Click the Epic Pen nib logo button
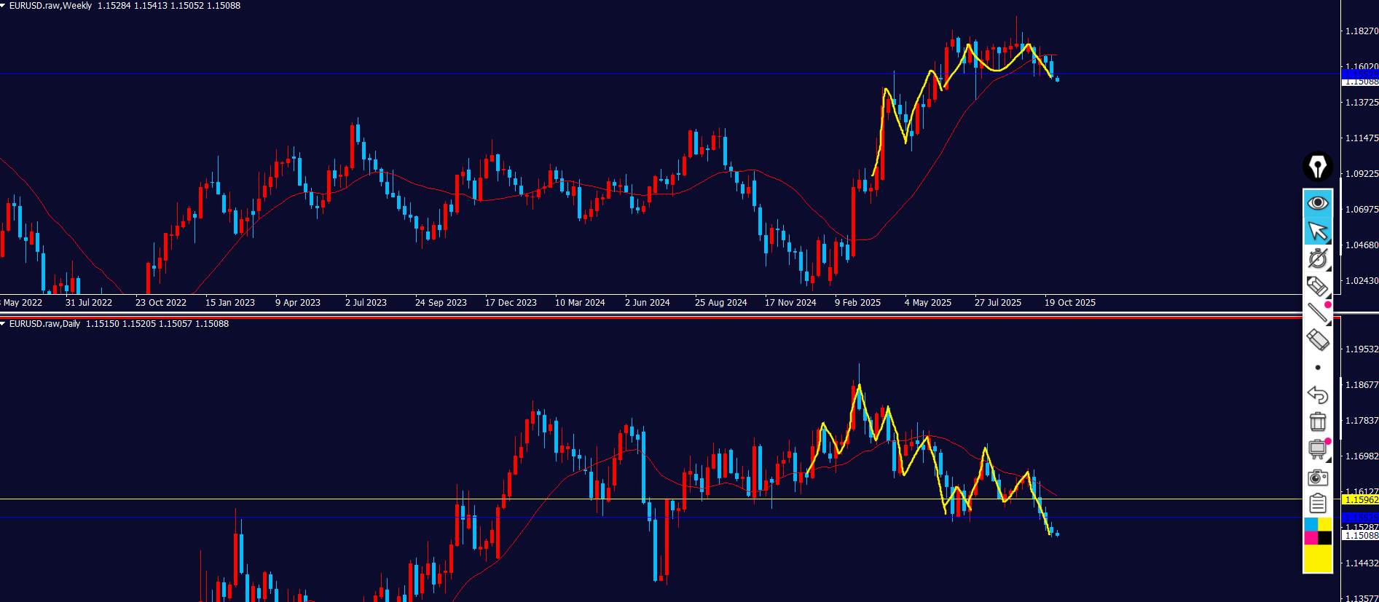The image size is (1379, 602). pos(1317,167)
